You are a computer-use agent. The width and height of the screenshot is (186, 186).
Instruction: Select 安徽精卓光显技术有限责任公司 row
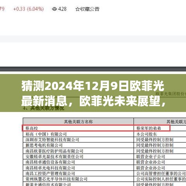tap(104, 157)
